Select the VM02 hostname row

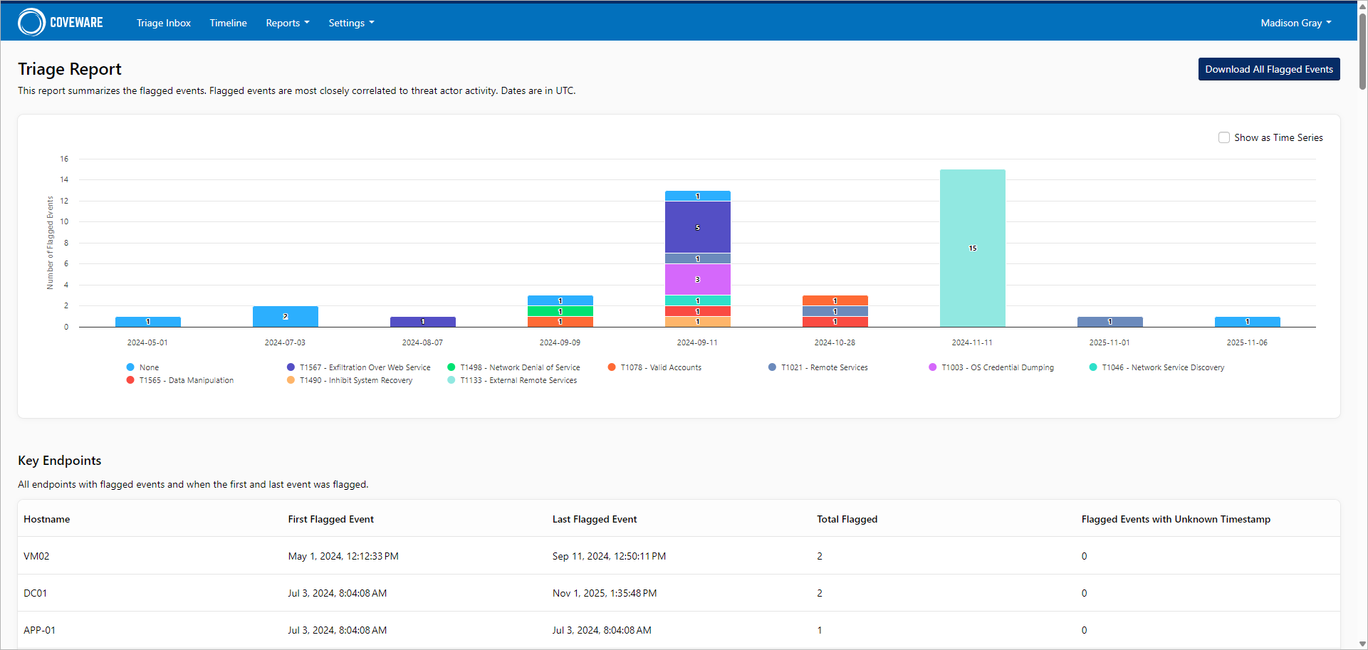[679, 556]
